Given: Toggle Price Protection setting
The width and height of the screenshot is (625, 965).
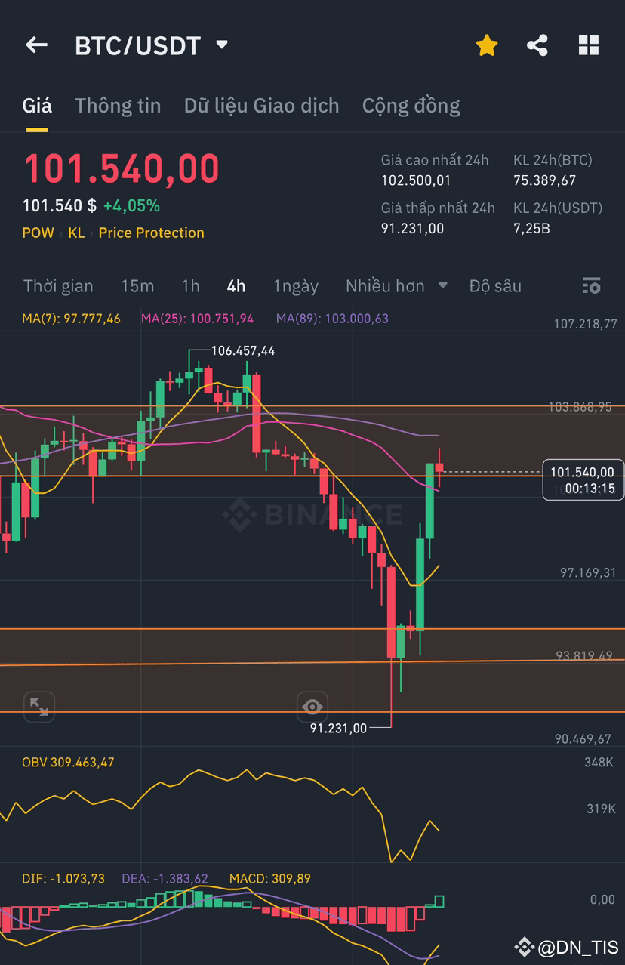Looking at the screenshot, I should point(151,233).
